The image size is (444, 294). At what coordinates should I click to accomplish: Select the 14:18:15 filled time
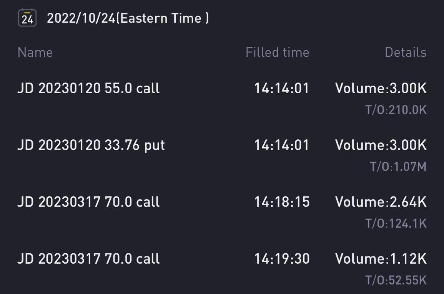(282, 202)
